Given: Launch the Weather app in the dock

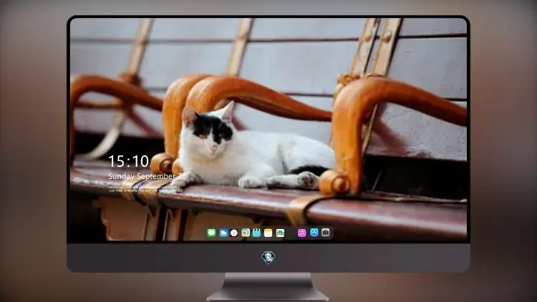Looking at the screenshot, I should tap(223, 233).
